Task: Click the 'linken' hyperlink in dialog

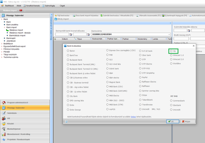Action: [x=133, y=116]
